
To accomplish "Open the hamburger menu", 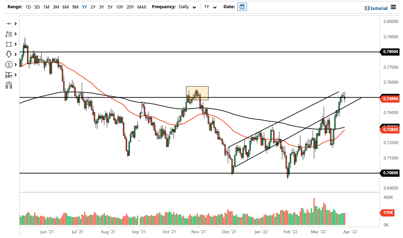I will point(393,8).
